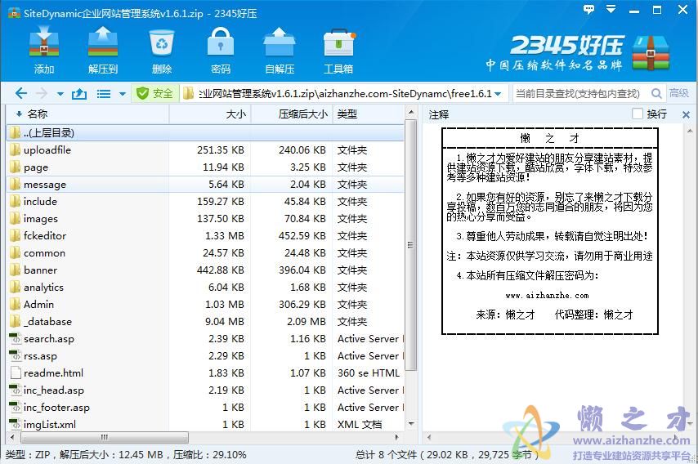The height and width of the screenshot is (464, 698).
Task: Click the 1.33 MB size of fckeditor
Action: (224, 235)
